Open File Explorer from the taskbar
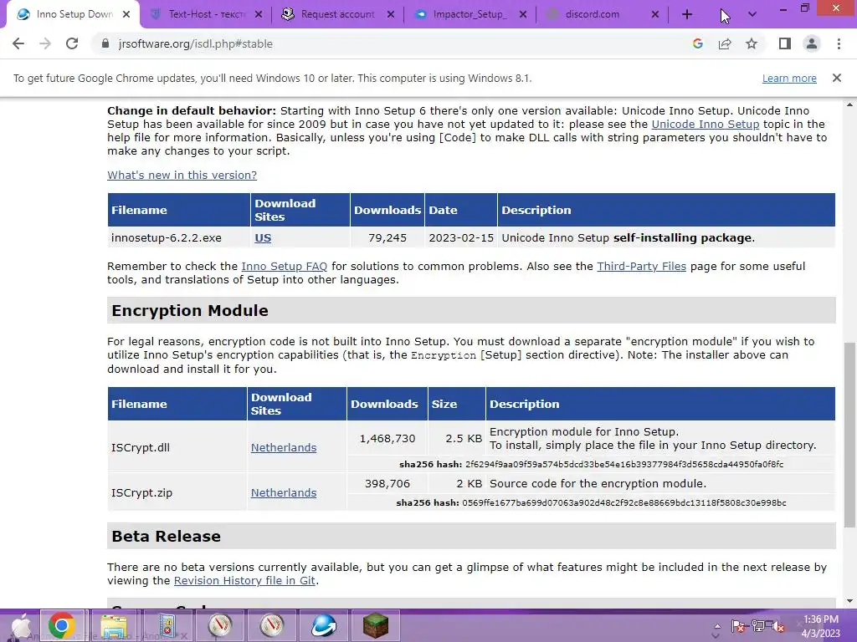This screenshot has width=857, height=642. [114, 625]
